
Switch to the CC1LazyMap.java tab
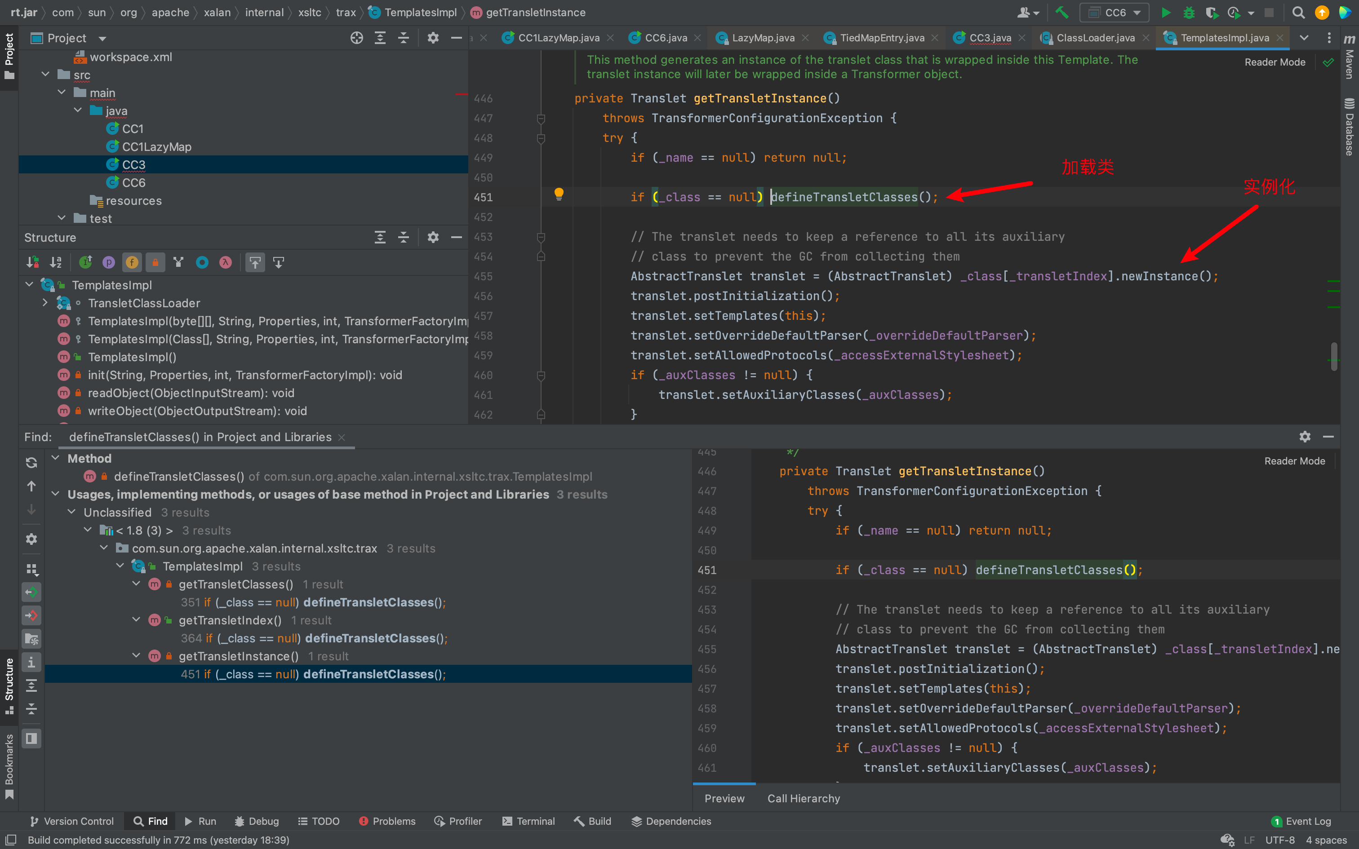coord(558,38)
